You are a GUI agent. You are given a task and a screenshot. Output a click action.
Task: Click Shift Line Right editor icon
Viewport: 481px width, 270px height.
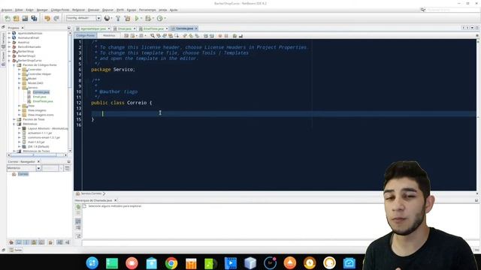click(212, 36)
